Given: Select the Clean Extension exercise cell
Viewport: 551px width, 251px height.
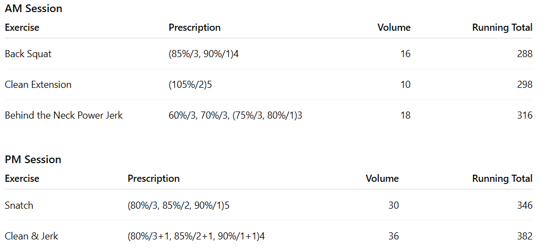Looking at the screenshot, I should coord(38,85).
